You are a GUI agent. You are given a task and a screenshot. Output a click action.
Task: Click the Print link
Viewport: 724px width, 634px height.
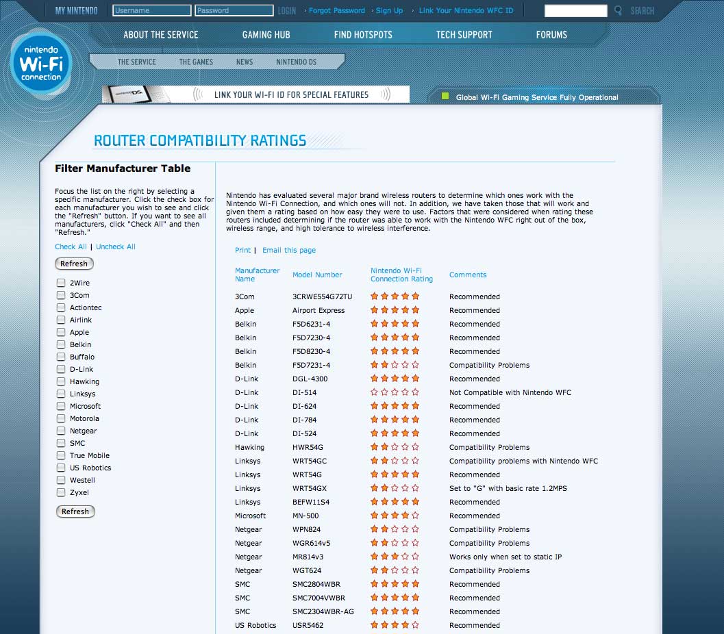coord(243,250)
